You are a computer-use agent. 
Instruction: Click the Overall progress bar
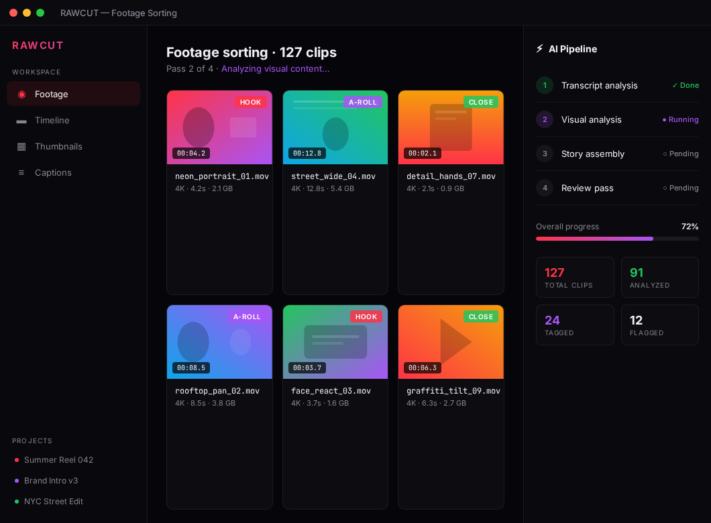(x=617, y=239)
